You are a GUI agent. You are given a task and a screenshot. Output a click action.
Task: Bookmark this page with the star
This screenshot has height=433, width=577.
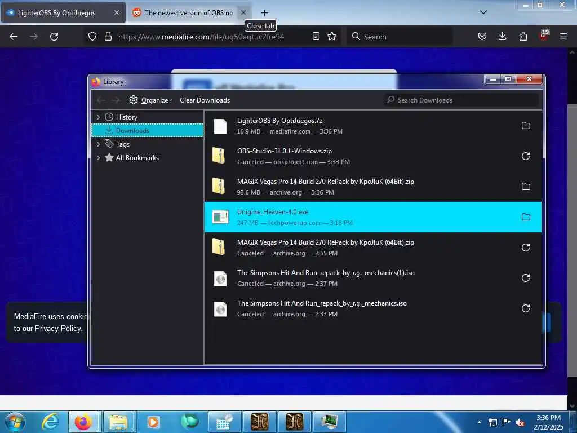coord(332,36)
